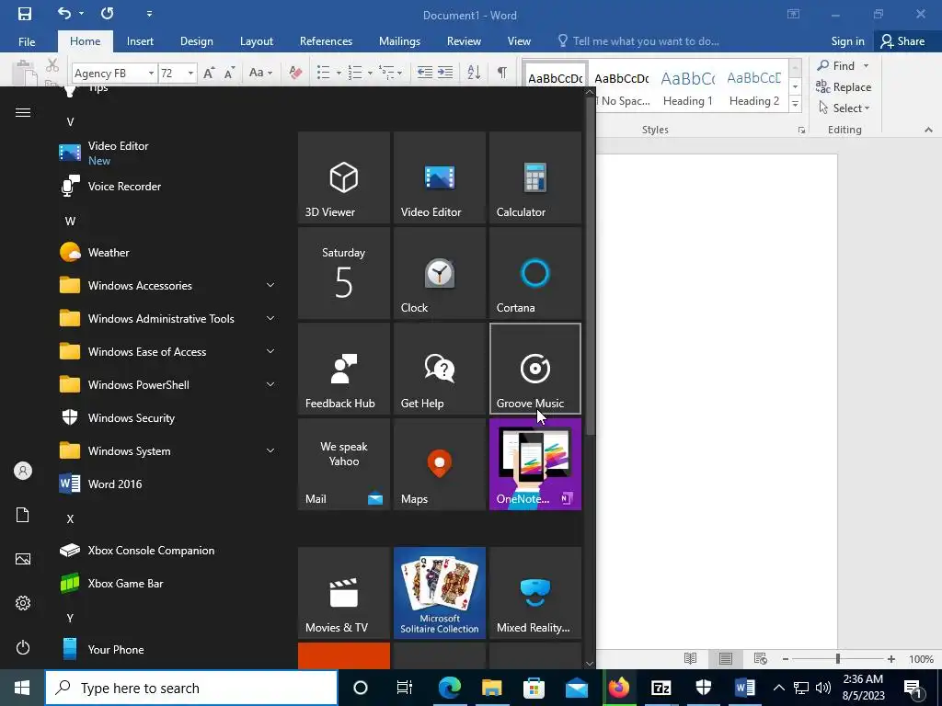This screenshot has height=706, width=942.
Task: Open the Mixed Reality tile
Action: [x=535, y=593]
